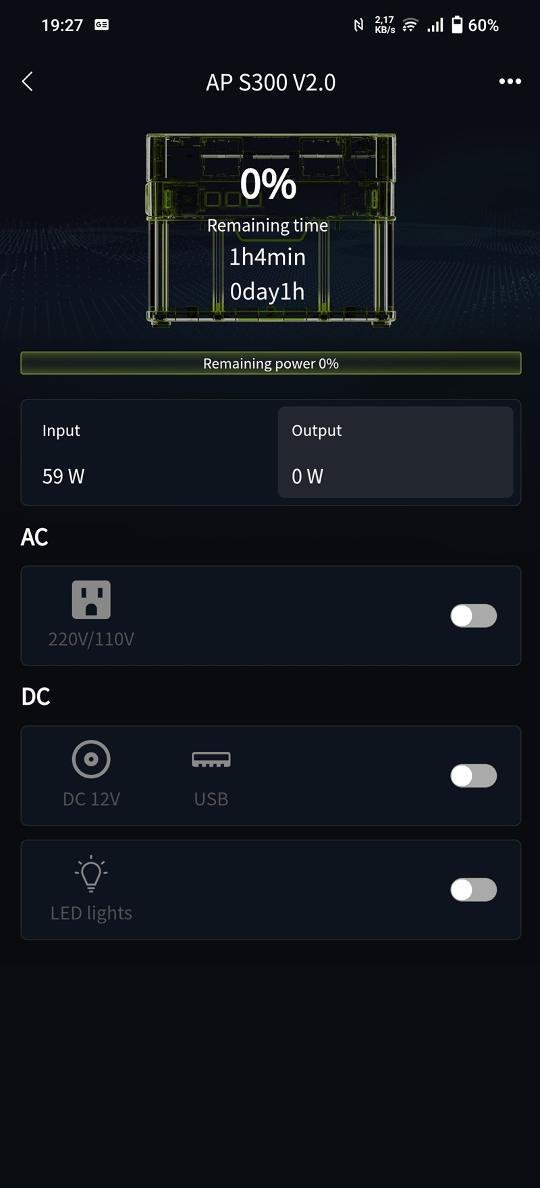Viewport: 540px width, 1188px height.
Task: Tap the Remaining power progress bar
Action: coord(271,363)
